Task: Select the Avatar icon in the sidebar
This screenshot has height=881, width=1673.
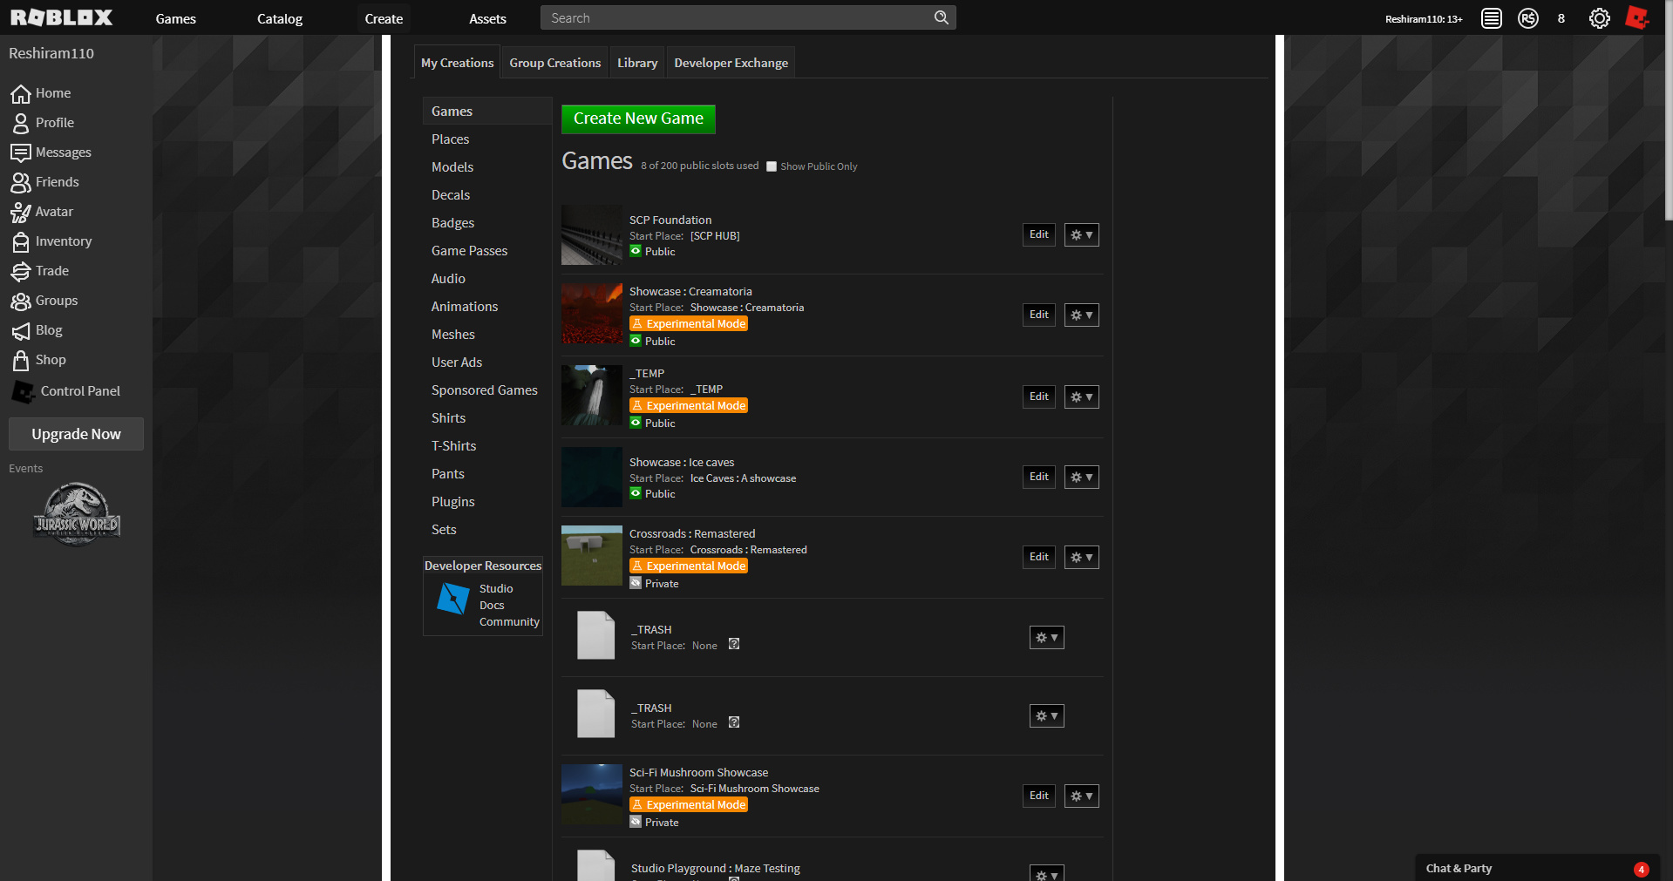Action: pos(21,212)
